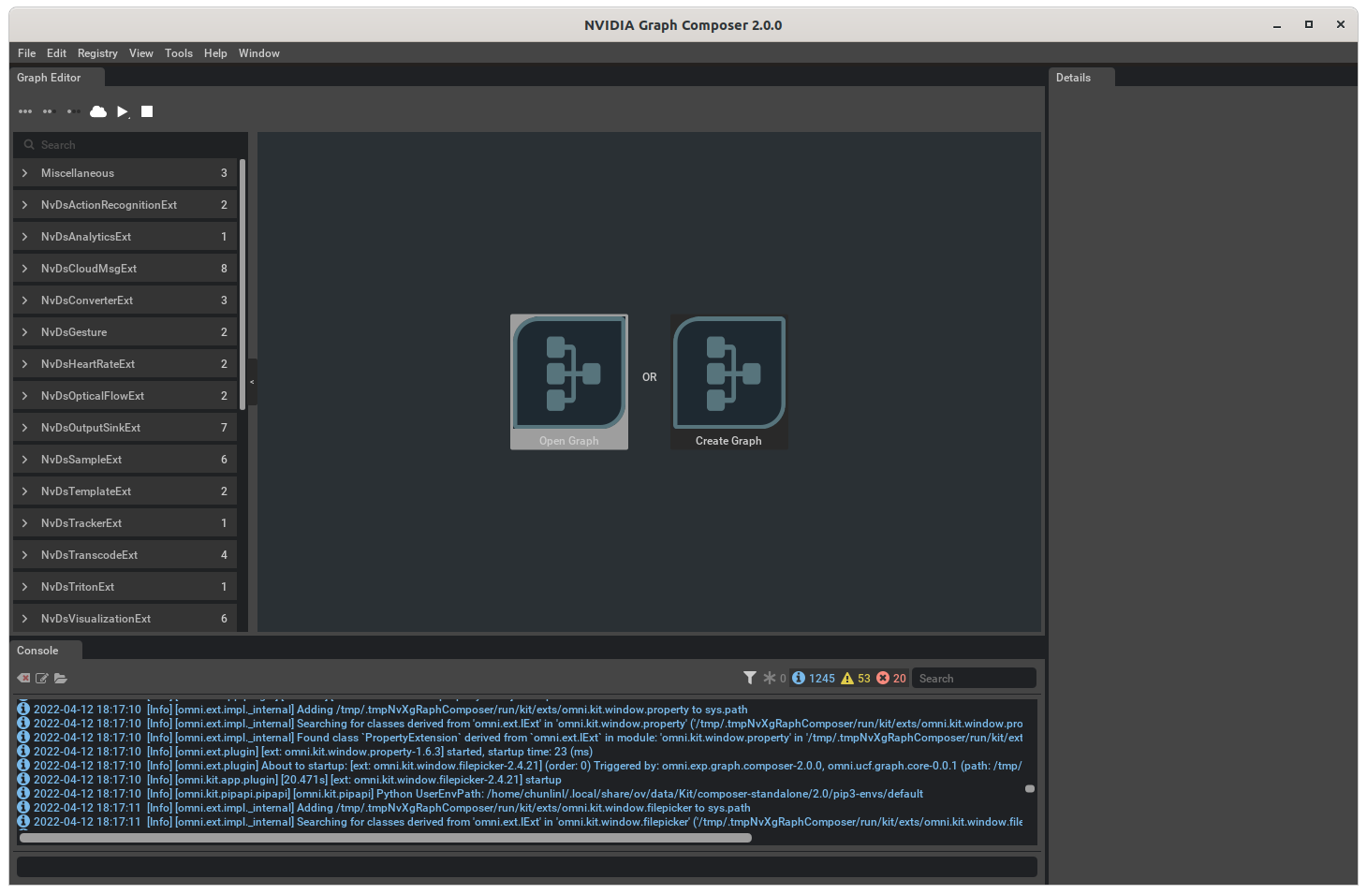The width and height of the screenshot is (1367, 894).
Task: Open the cloud sync icon in the toolbar
Action: click(x=98, y=111)
